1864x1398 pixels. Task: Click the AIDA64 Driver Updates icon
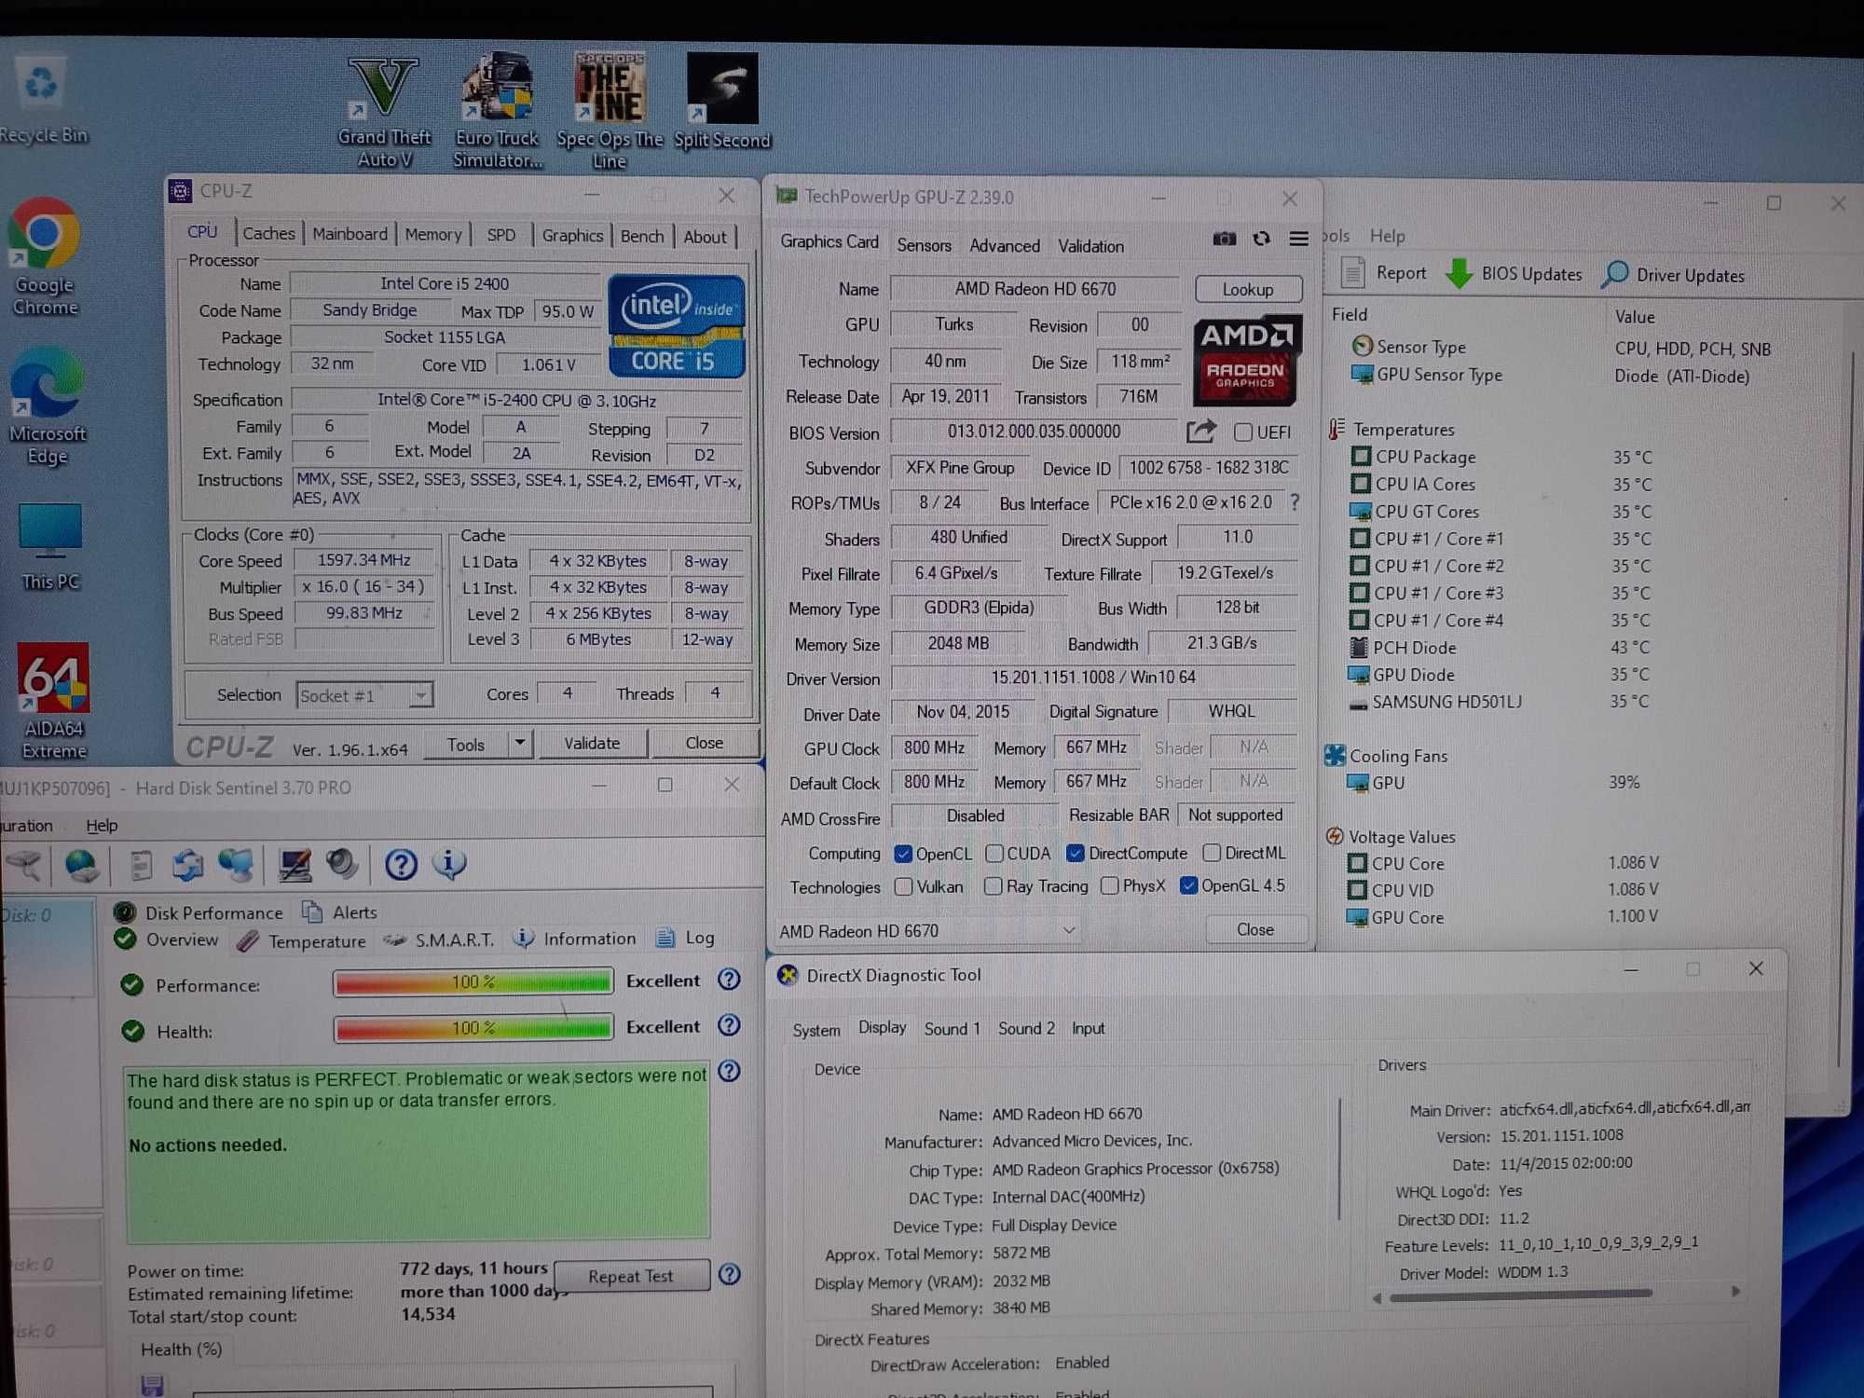[1615, 274]
